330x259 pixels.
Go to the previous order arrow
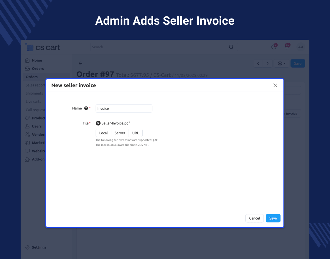click(x=258, y=64)
